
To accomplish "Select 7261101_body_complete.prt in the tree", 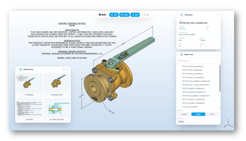I will [192, 66].
